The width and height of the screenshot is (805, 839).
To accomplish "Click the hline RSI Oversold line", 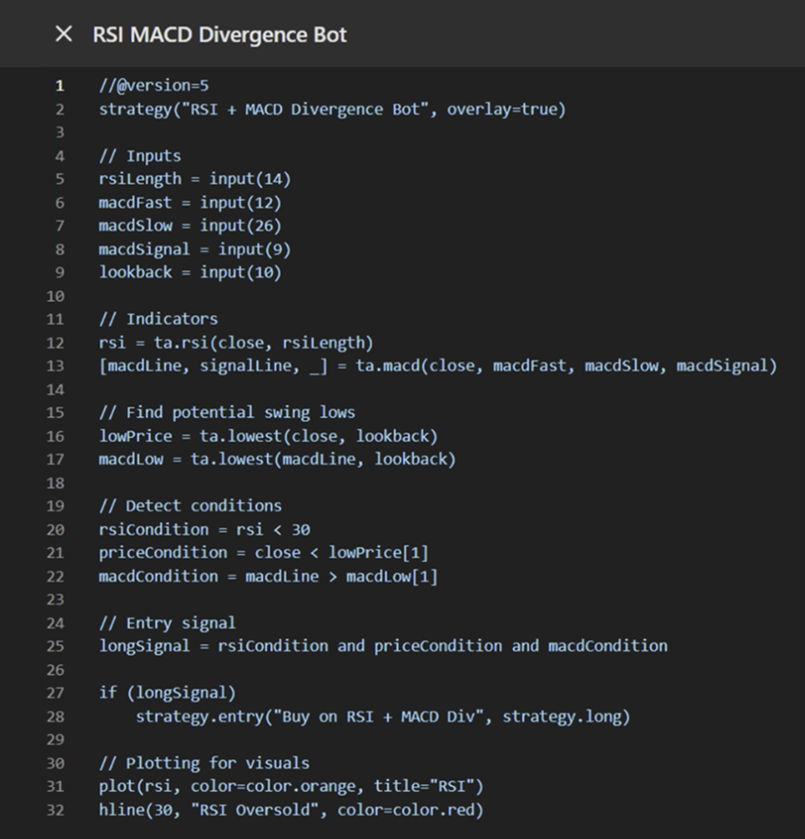I will tap(291, 809).
